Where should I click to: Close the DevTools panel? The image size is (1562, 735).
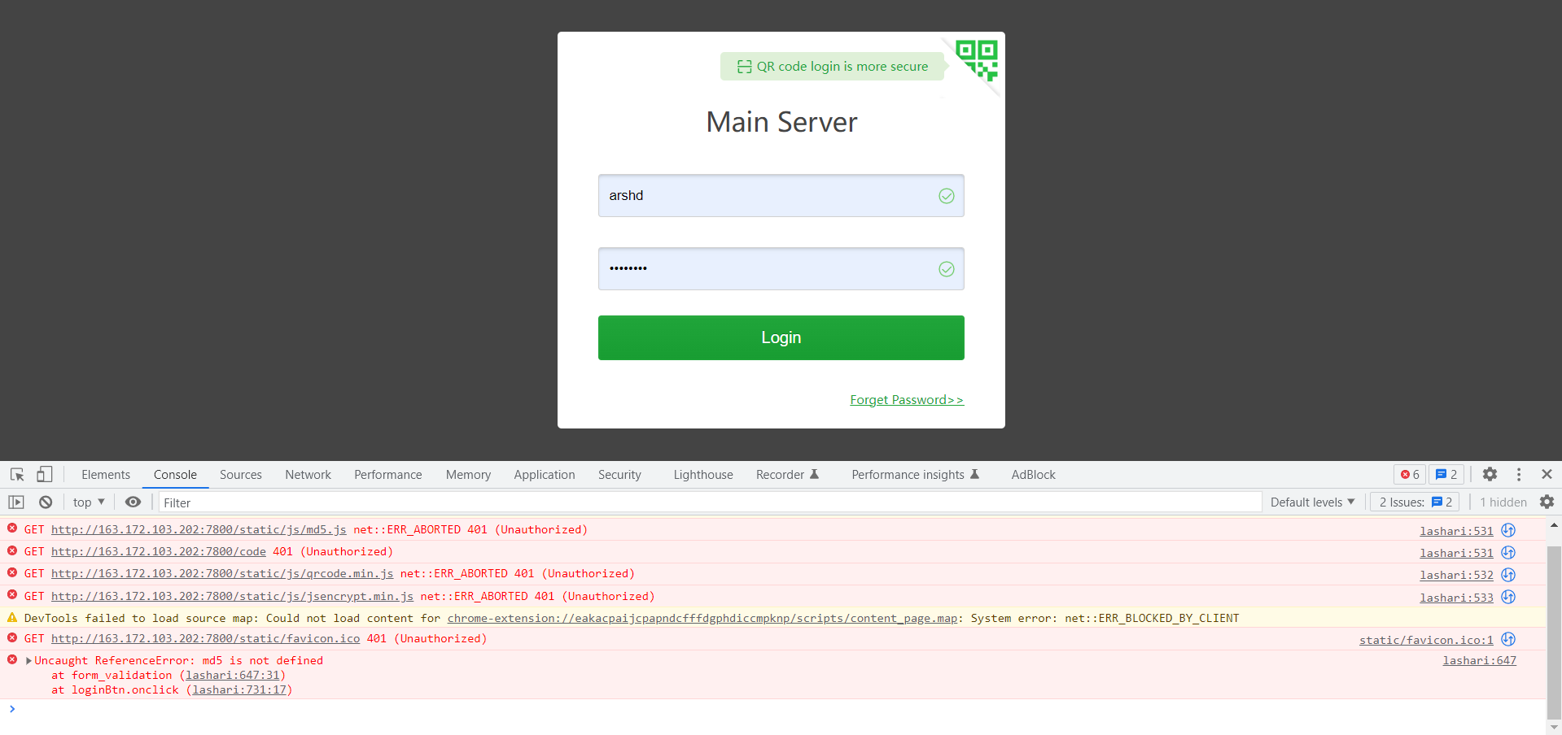point(1547,474)
